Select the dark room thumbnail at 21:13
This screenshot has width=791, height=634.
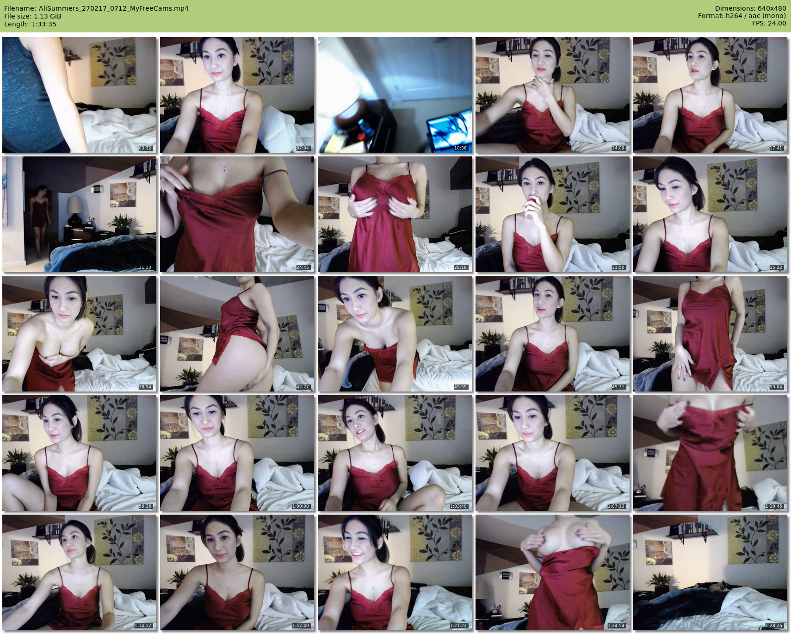[x=79, y=214]
